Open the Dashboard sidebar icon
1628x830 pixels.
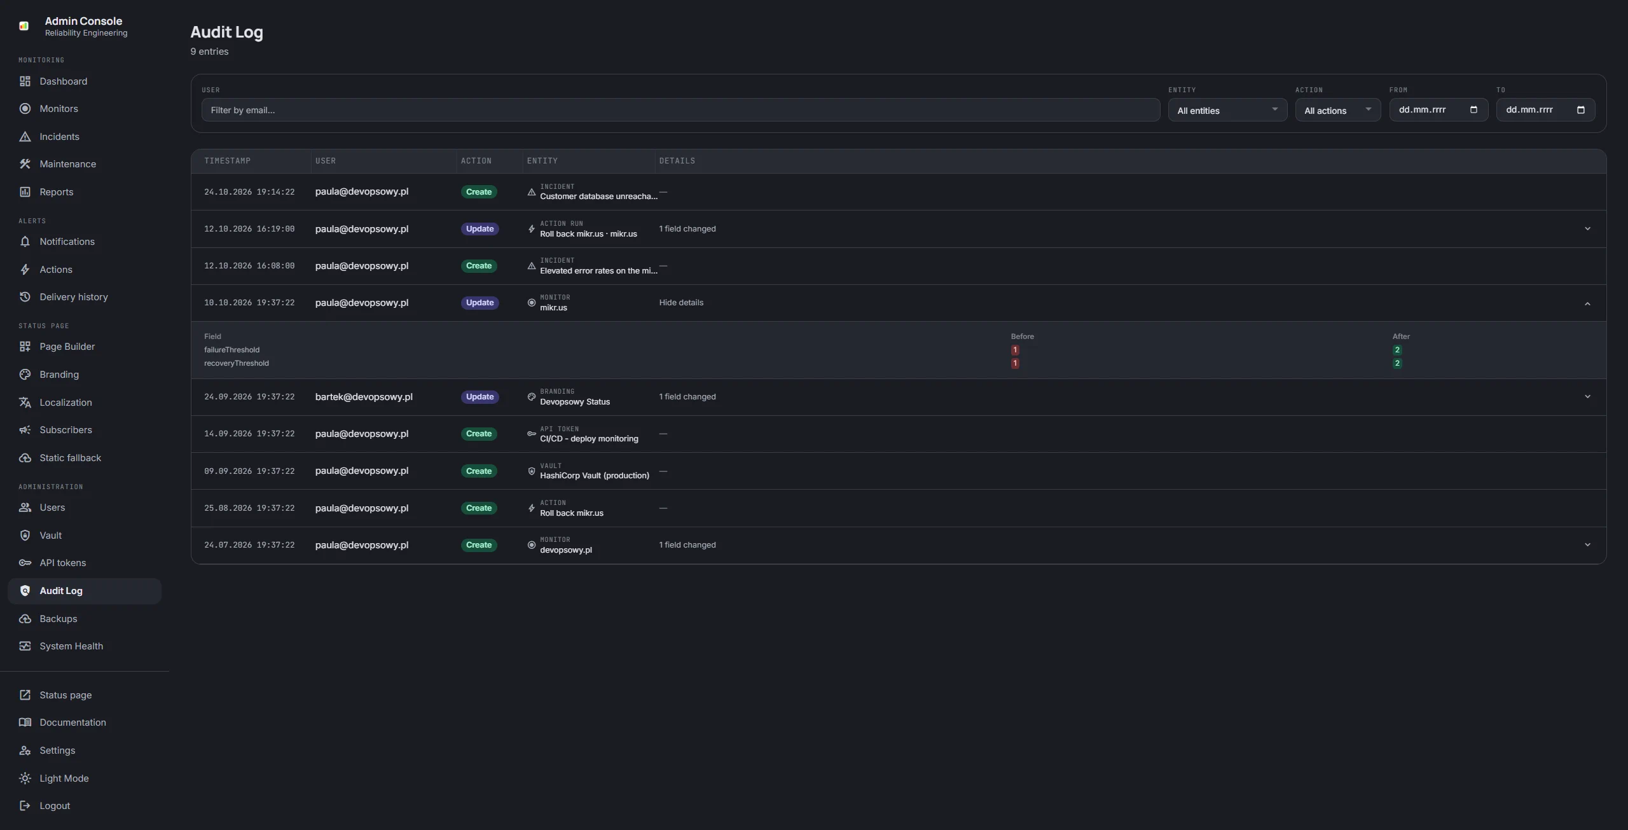(25, 81)
